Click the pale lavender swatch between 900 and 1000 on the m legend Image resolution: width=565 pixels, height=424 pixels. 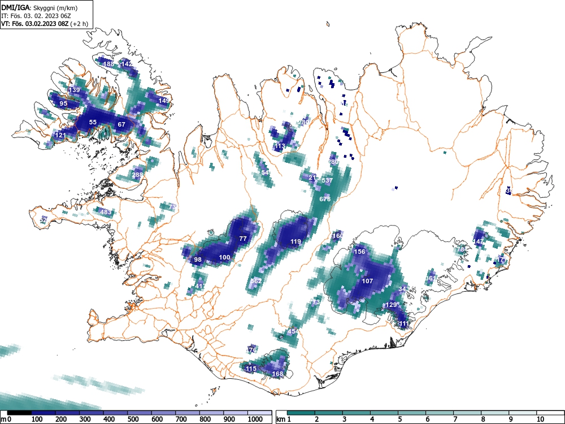tap(236, 413)
